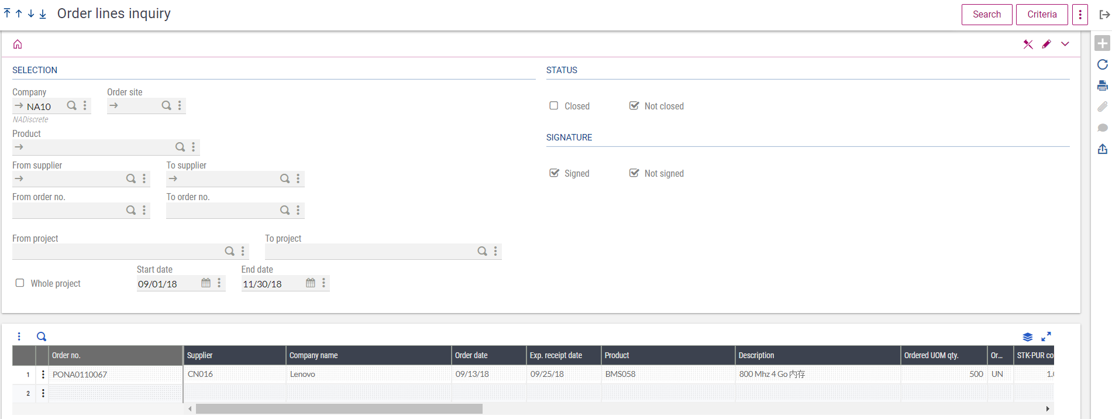This screenshot has width=1112, height=419.
Task: Click the Criteria button
Action: pos(1042,15)
